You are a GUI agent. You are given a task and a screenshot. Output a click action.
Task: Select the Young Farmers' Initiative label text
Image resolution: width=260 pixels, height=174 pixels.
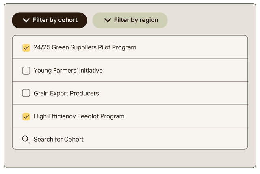point(68,71)
